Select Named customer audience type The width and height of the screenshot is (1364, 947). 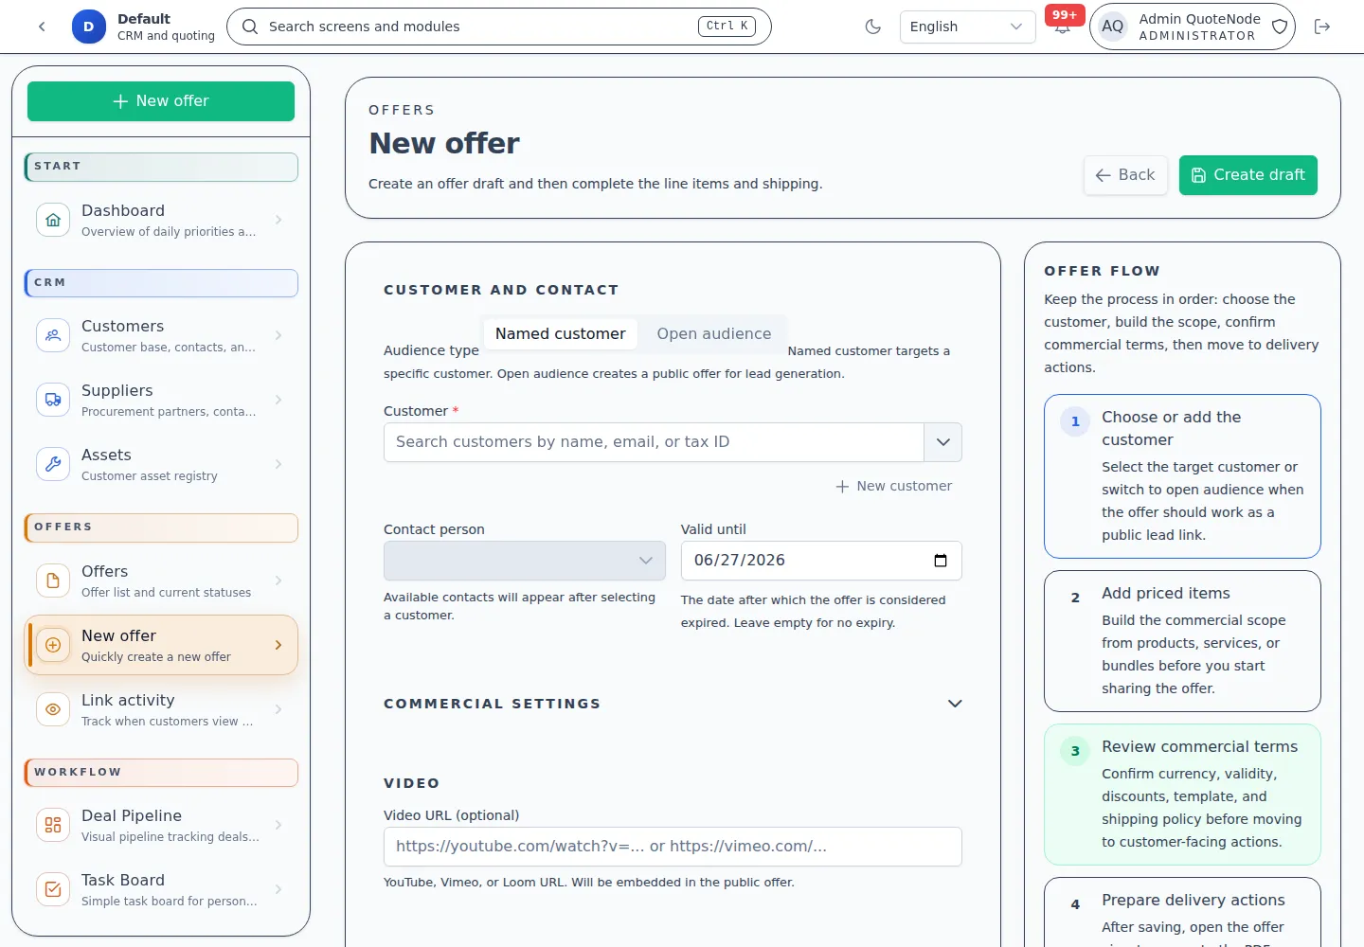pyautogui.click(x=560, y=334)
